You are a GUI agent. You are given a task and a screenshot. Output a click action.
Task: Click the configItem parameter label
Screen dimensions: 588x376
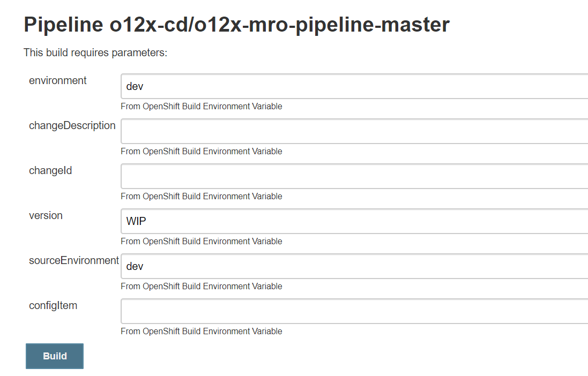[53, 305]
